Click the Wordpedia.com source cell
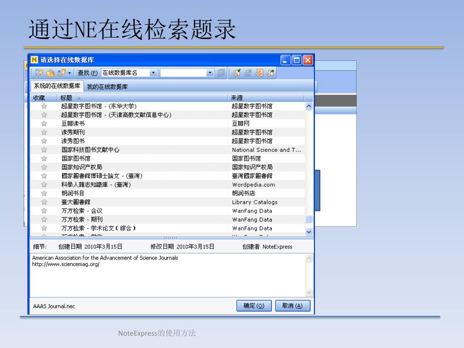The width and height of the screenshot is (464, 348). point(254,185)
